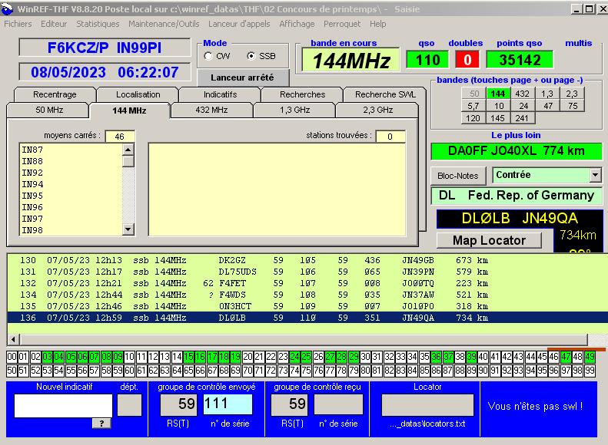Open the Affichage menu

pyautogui.click(x=297, y=24)
